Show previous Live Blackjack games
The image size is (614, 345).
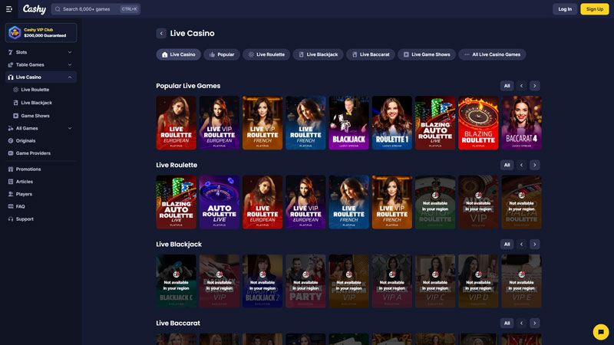point(521,244)
